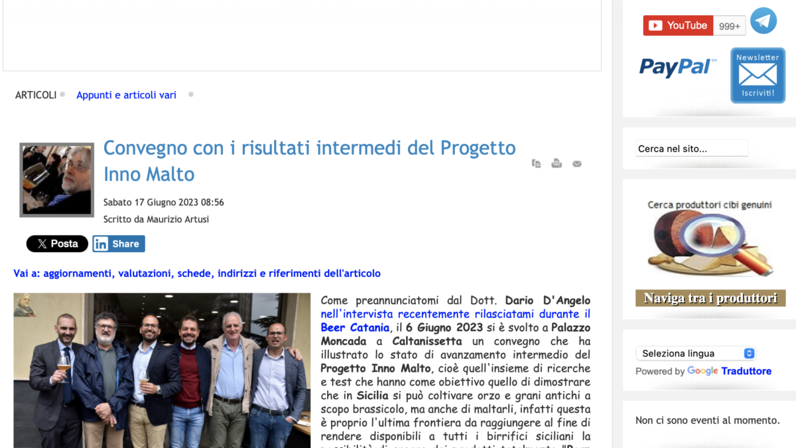
Task: Click the author portrait thumbnail
Action: point(56,180)
